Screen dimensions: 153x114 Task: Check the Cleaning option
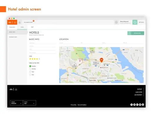click(30, 69)
